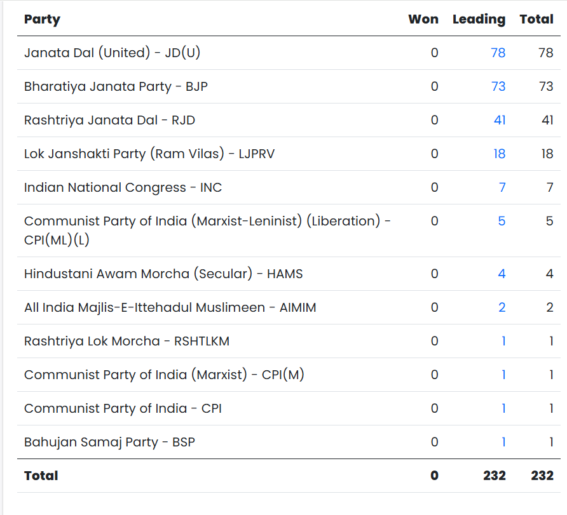Click CPI(ML)(L) leading seats link 5

point(502,221)
